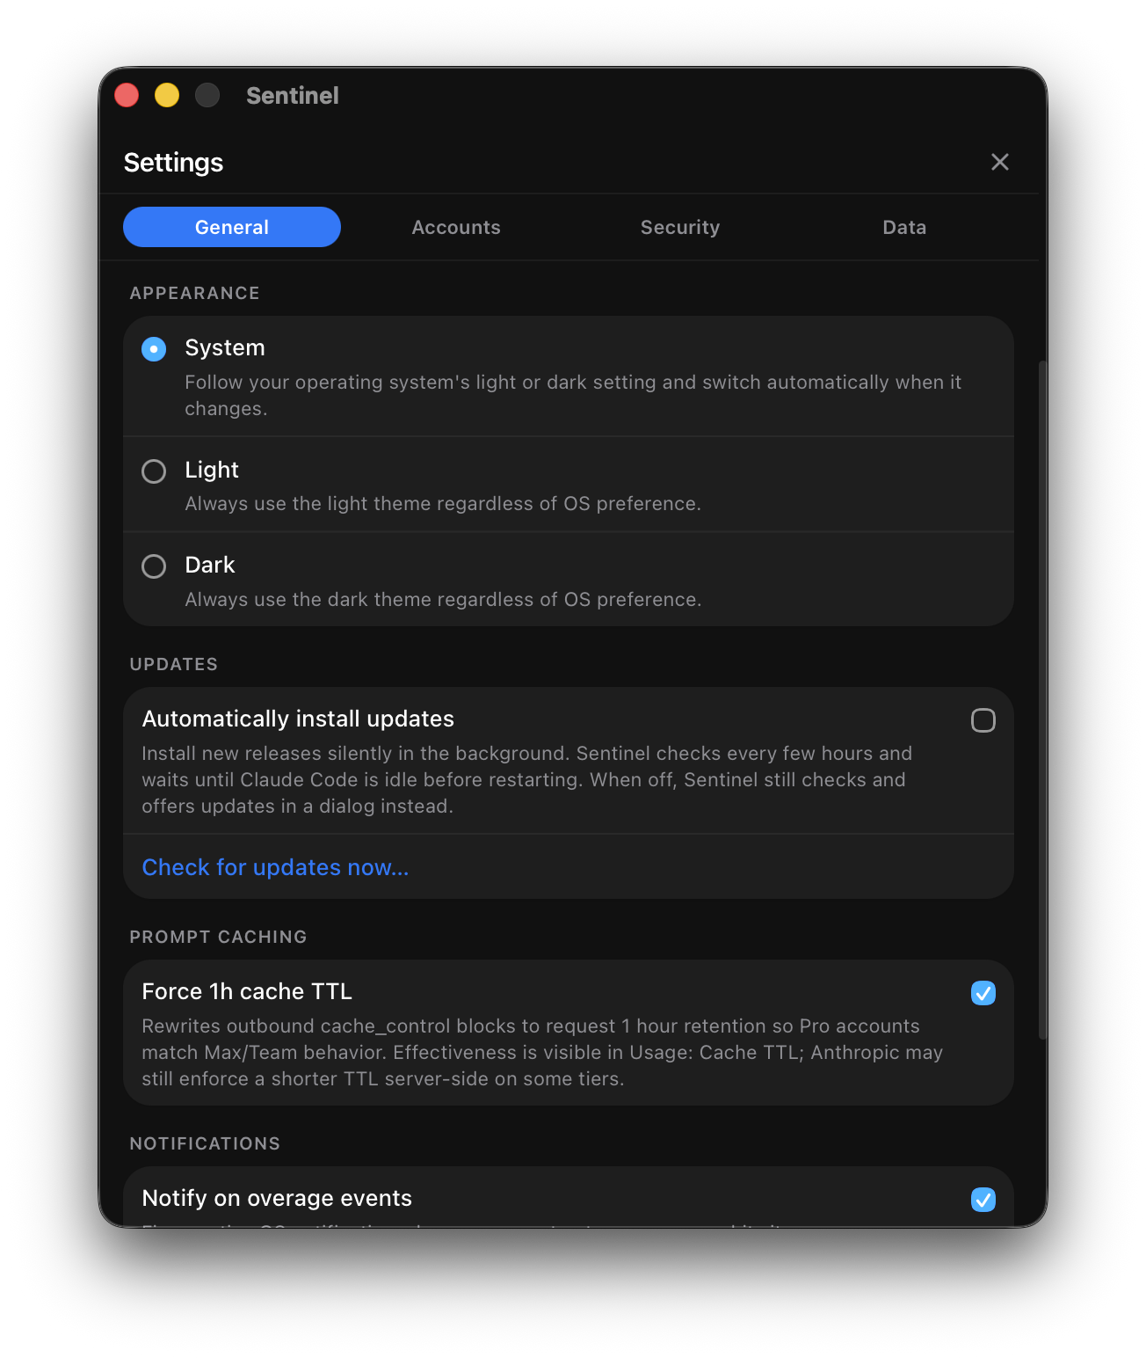
Task: Open the Data tab
Action: pos(904,227)
